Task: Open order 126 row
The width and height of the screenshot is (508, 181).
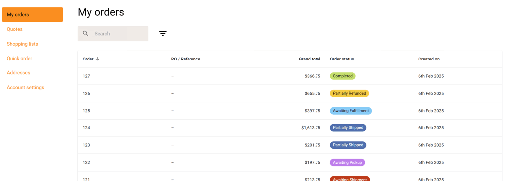Action: coord(290,93)
